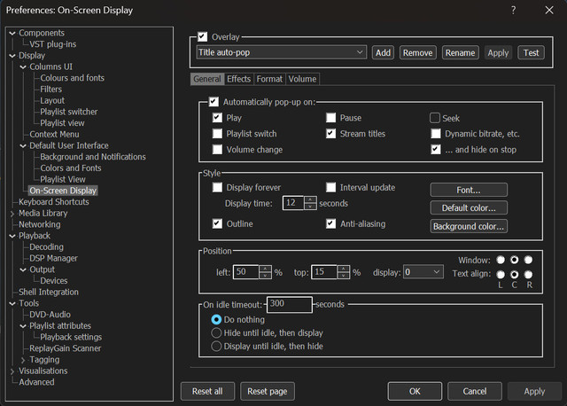The image size is (567, 406).
Task: Increase left position with up arrow
Action: [x=265, y=269]
